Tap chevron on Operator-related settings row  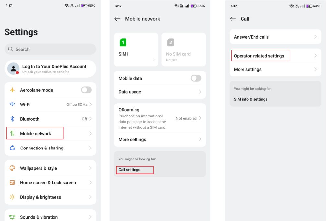pyautogui.click(x=316, y=56)
